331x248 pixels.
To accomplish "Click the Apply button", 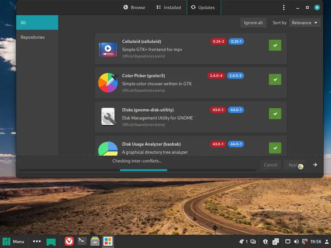I will coord(294,165).
